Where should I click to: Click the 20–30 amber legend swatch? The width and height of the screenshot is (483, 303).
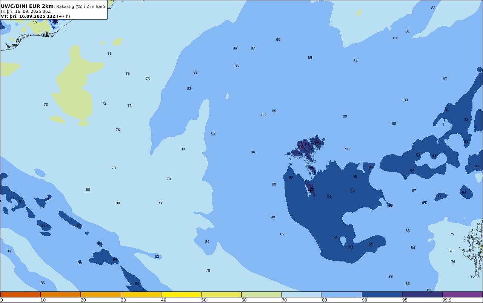101,294
